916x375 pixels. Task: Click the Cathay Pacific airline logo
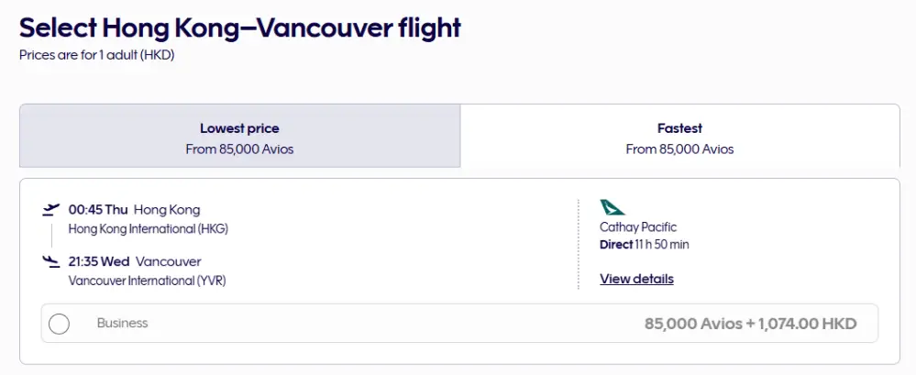[612, 207]
